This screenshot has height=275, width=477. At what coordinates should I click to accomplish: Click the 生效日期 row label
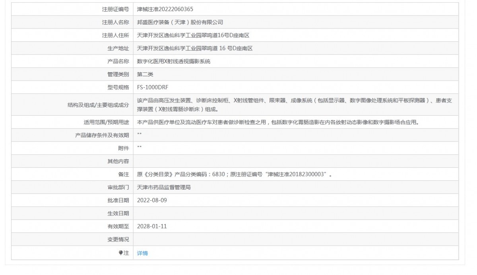click(118, 213)
